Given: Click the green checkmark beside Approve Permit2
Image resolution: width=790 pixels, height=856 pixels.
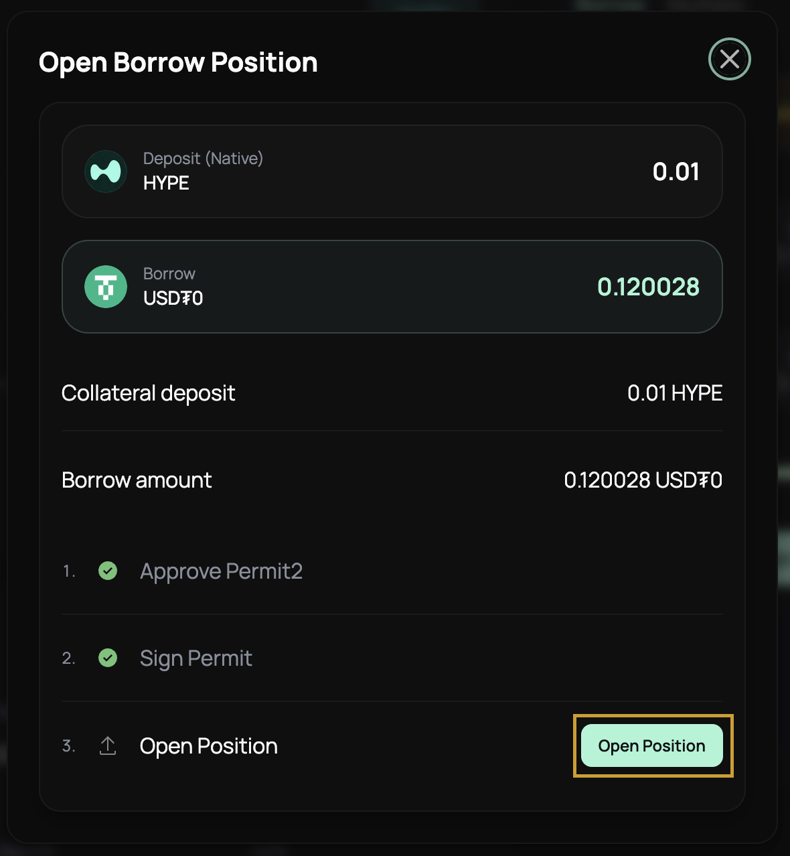Looking at the screenshot, I should tap(107, 571).
